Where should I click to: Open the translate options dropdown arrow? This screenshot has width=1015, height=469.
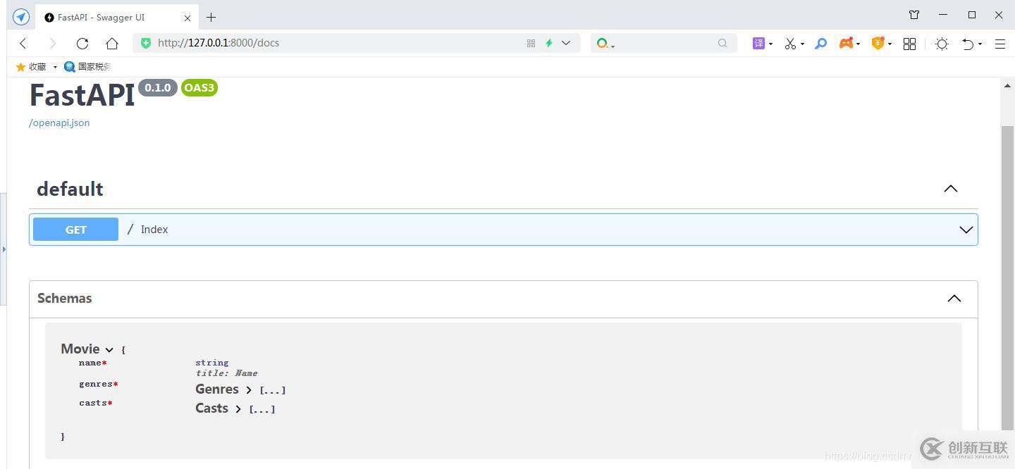coord(770,44)
